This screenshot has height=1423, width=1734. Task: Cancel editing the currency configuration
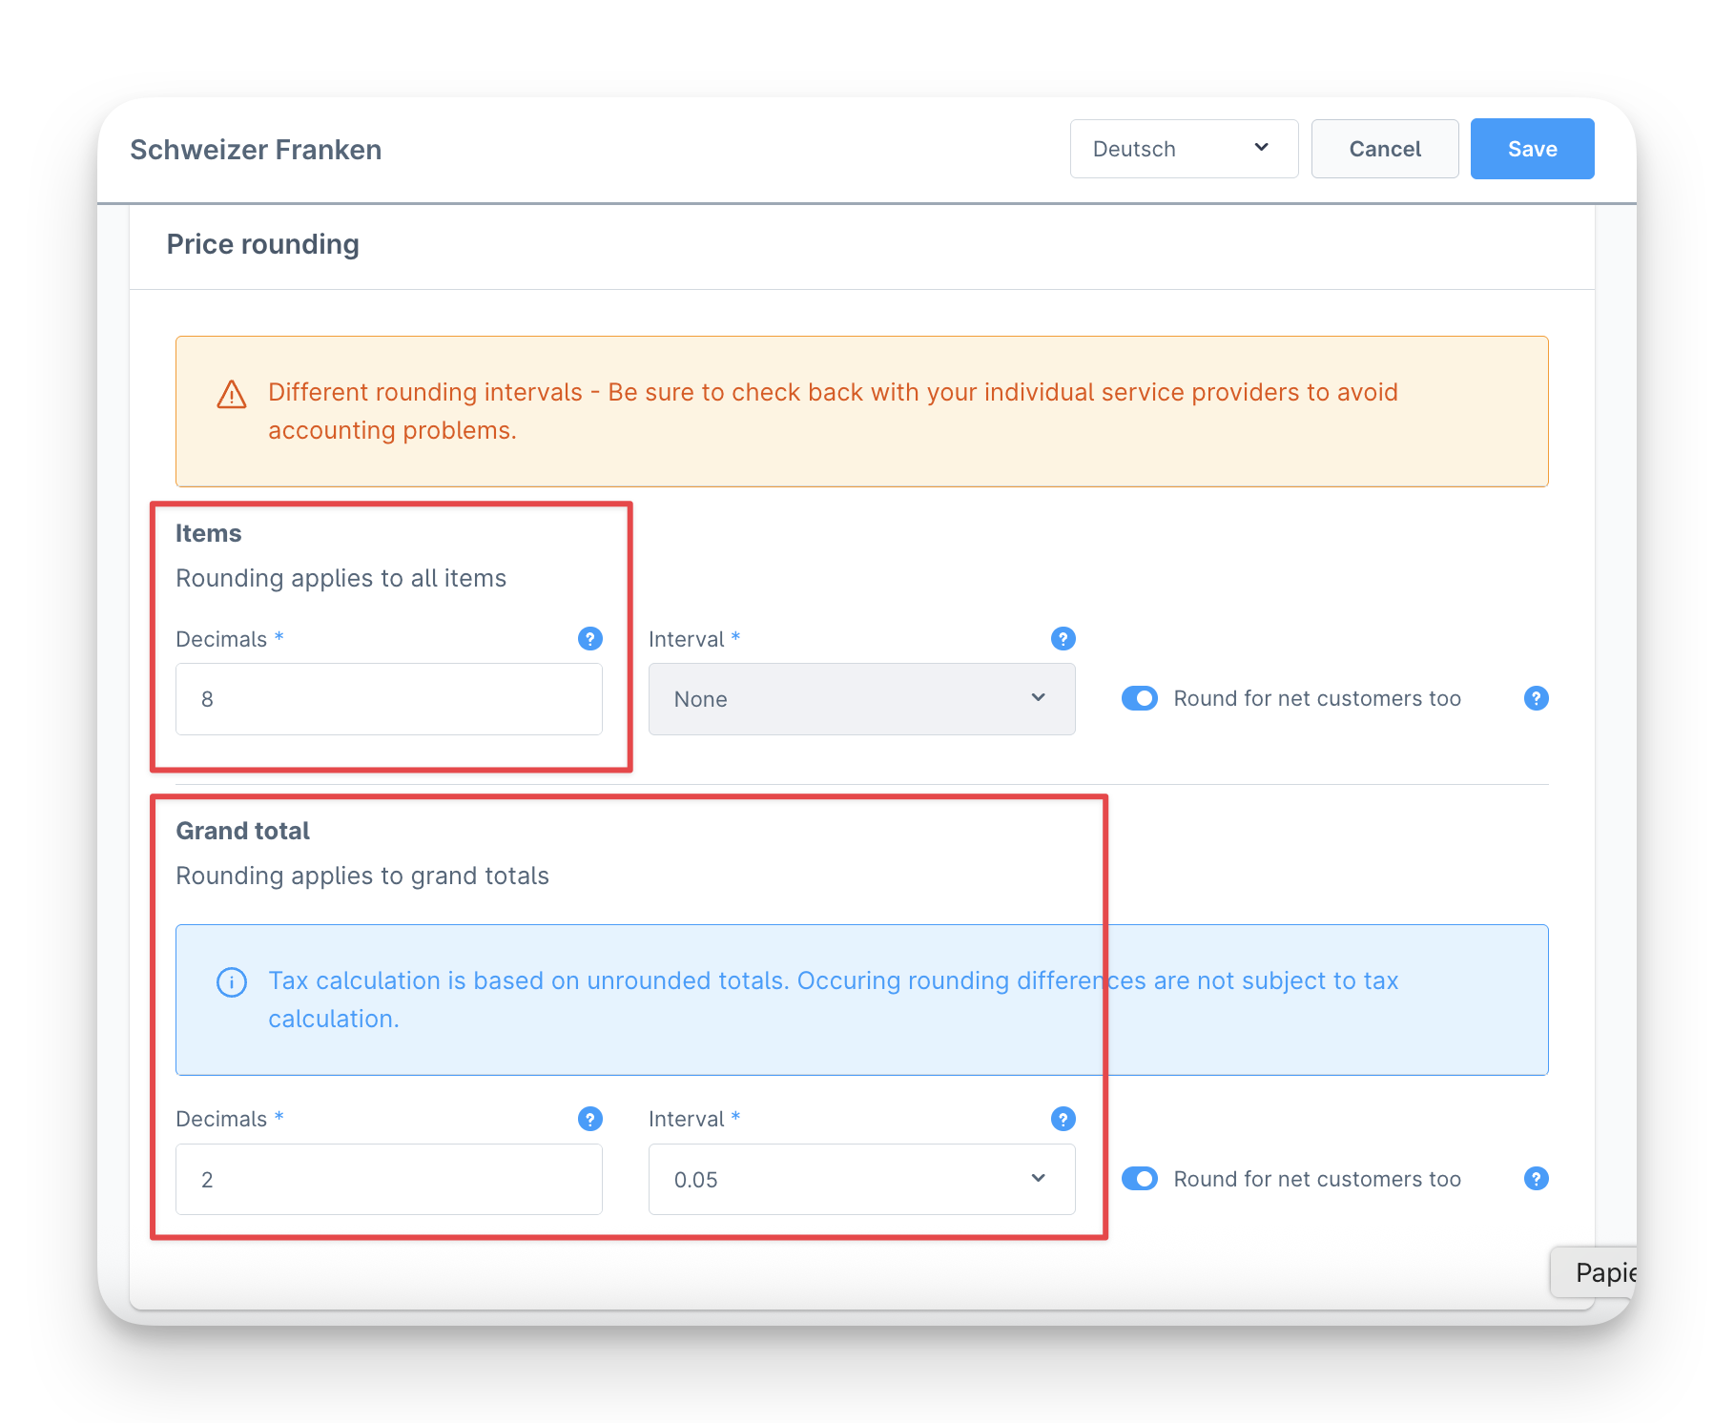click(1384, 149)
